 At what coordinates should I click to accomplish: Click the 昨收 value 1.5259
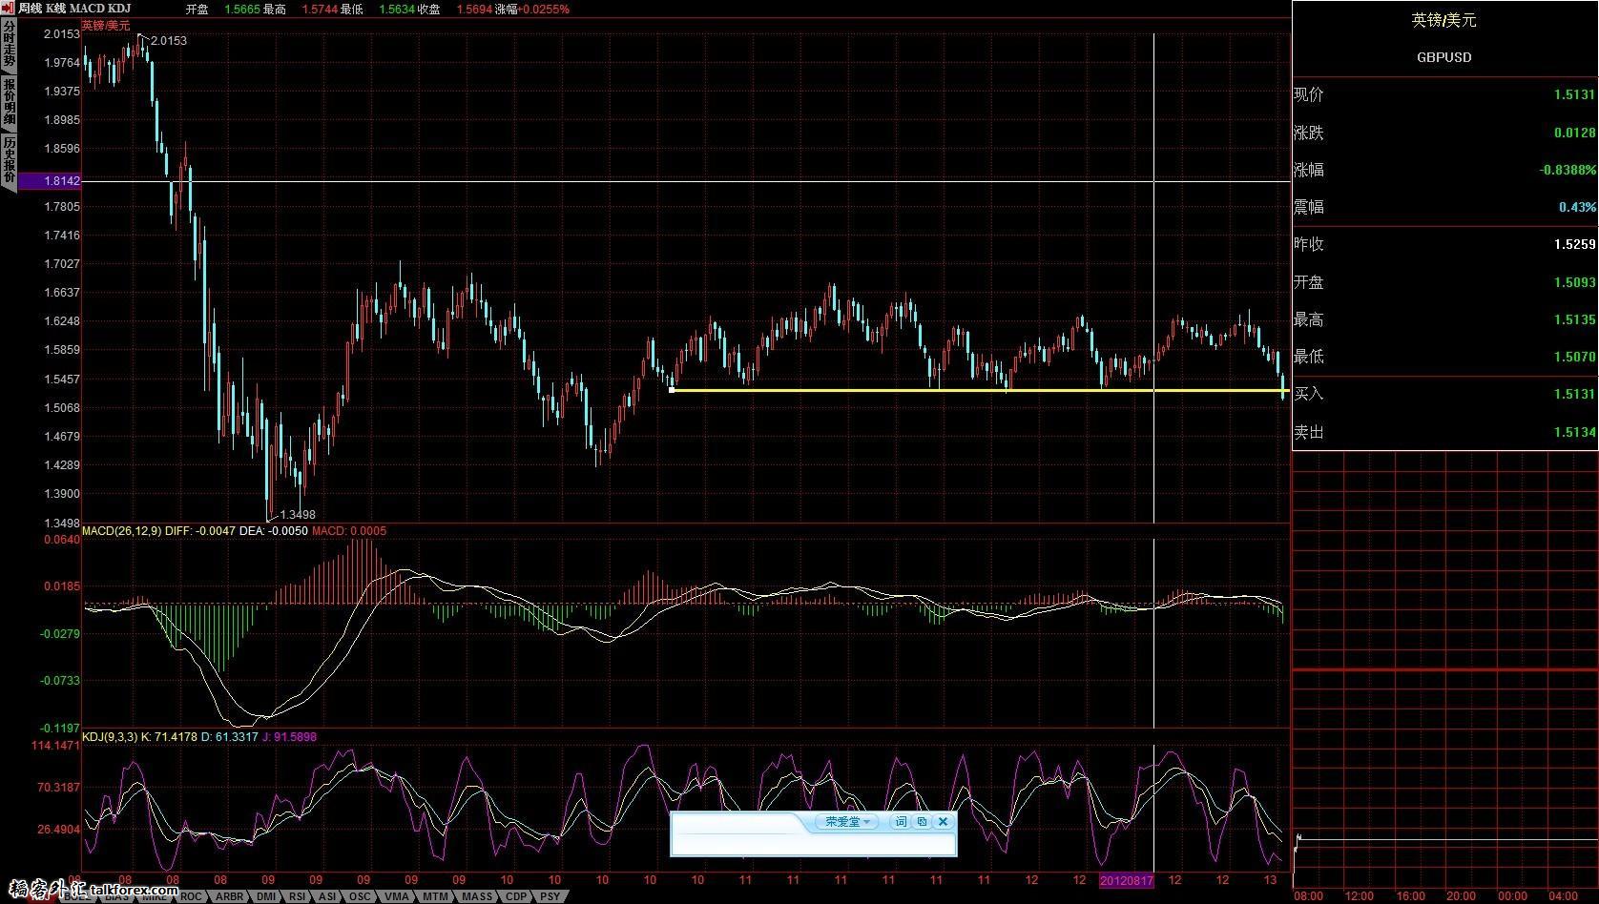pyautogui.click(x=1574, y=244)
